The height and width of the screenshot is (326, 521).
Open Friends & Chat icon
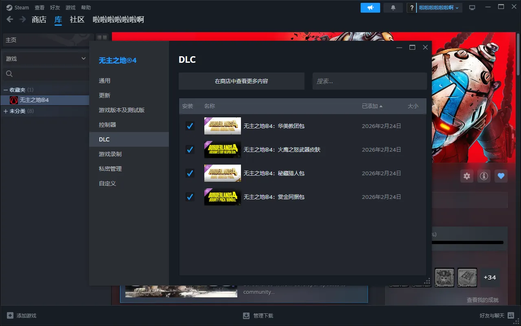click(x=511, y=315)
